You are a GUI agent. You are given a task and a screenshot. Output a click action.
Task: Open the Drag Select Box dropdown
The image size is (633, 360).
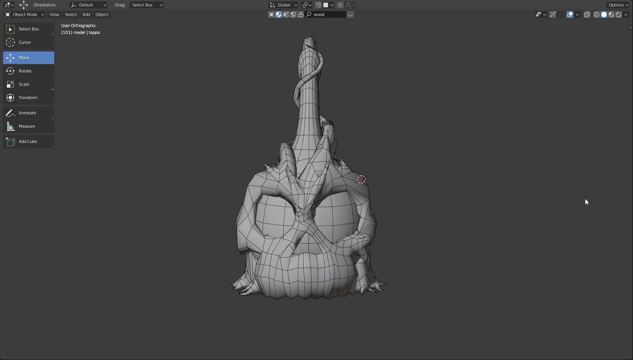point(146,5)
